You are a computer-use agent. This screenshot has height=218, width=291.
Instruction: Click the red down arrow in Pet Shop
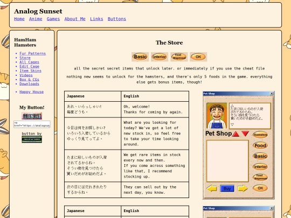point(245,134)
